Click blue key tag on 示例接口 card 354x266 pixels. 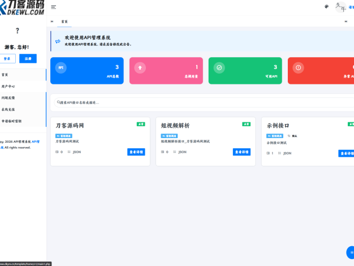[275, 136]
